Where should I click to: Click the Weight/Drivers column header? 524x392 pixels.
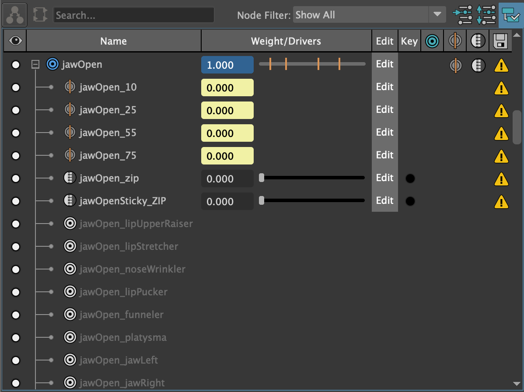[x=286, y=41]
